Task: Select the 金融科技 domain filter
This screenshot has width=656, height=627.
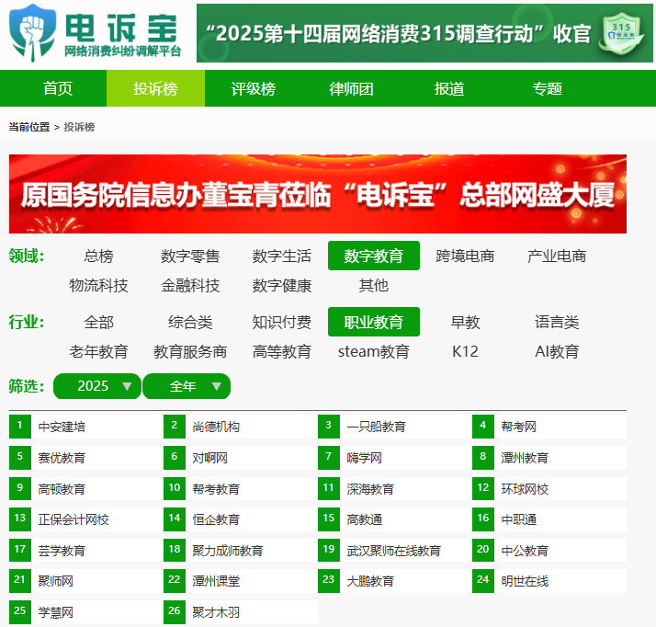Action: point(190,285)
